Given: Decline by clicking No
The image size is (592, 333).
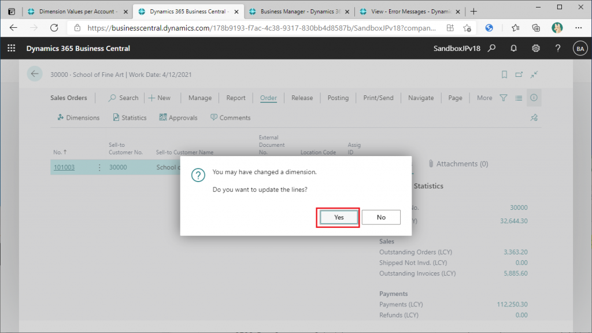Looking at the screenshot, I should coord(381,217).
